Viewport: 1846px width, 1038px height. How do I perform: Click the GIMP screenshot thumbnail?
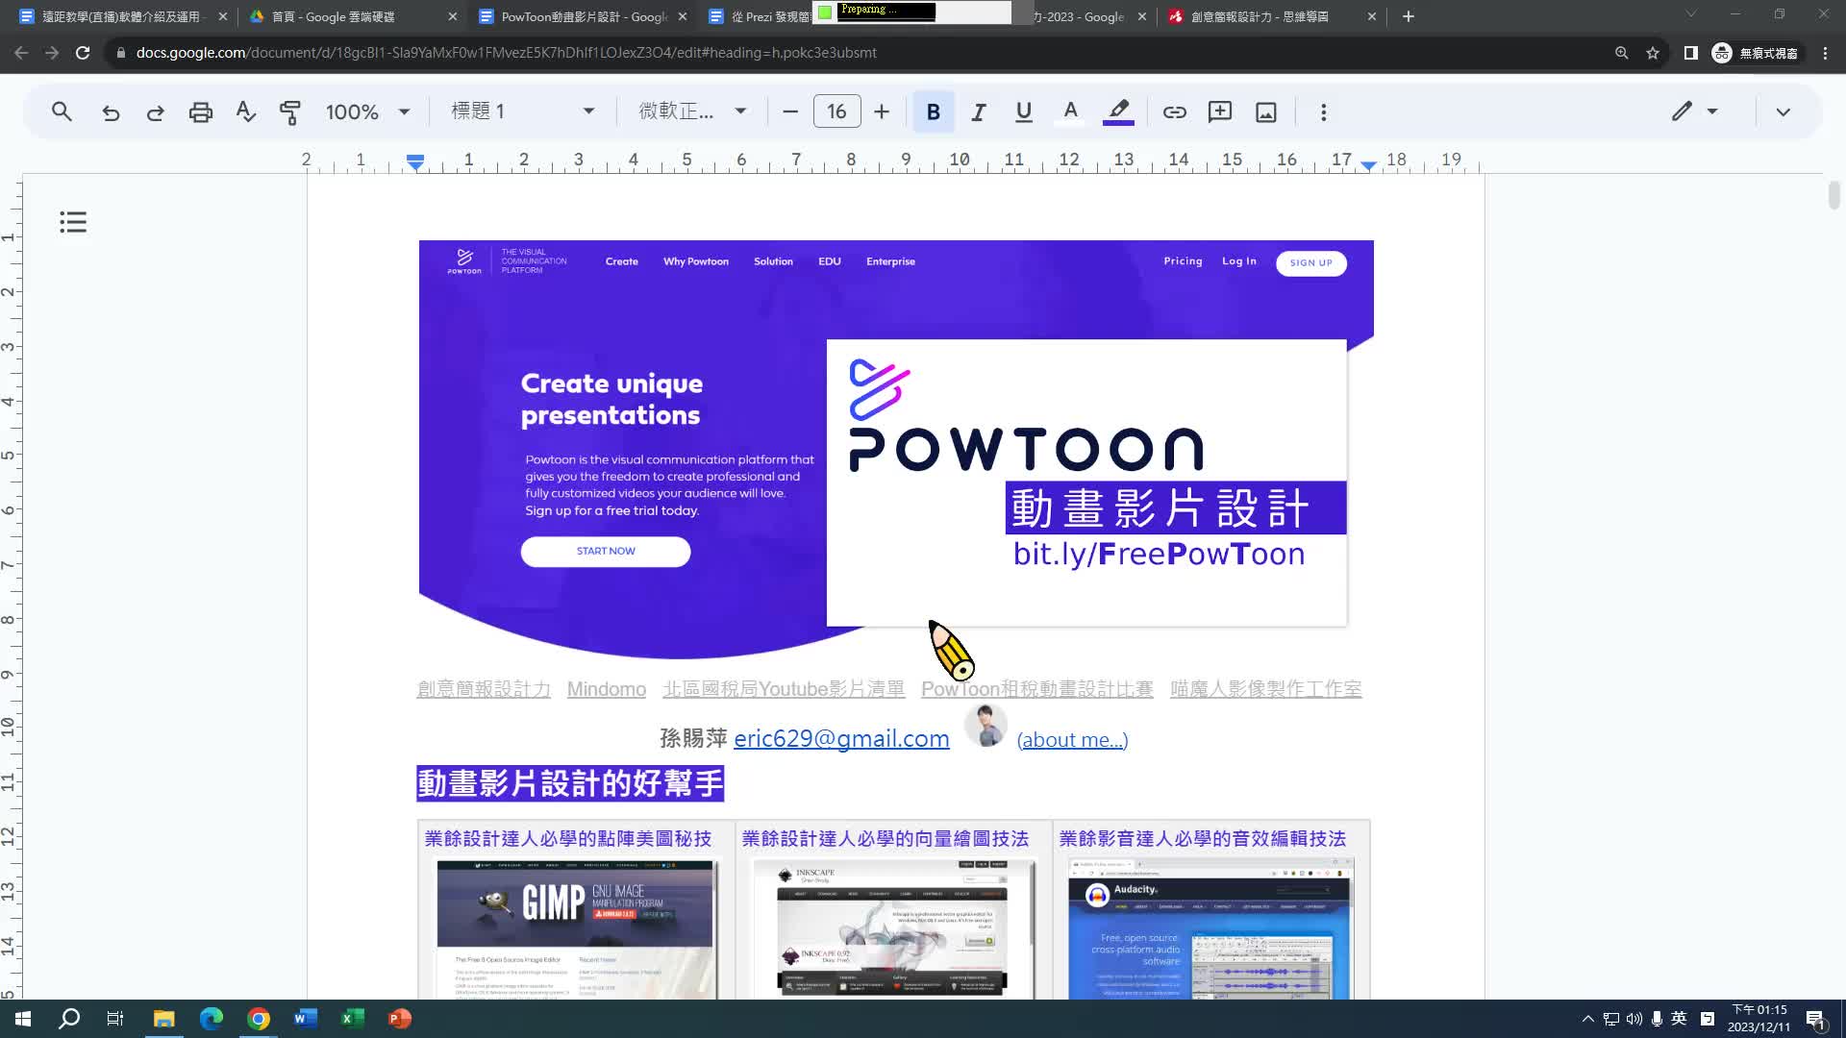coord(575,928)
